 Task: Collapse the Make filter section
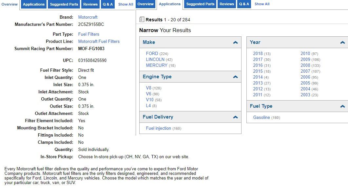(x=235, y=43)
